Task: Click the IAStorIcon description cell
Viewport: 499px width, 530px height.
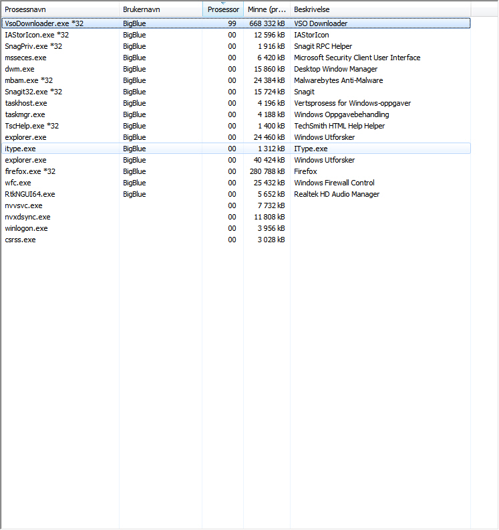Action: coord(311,35)
